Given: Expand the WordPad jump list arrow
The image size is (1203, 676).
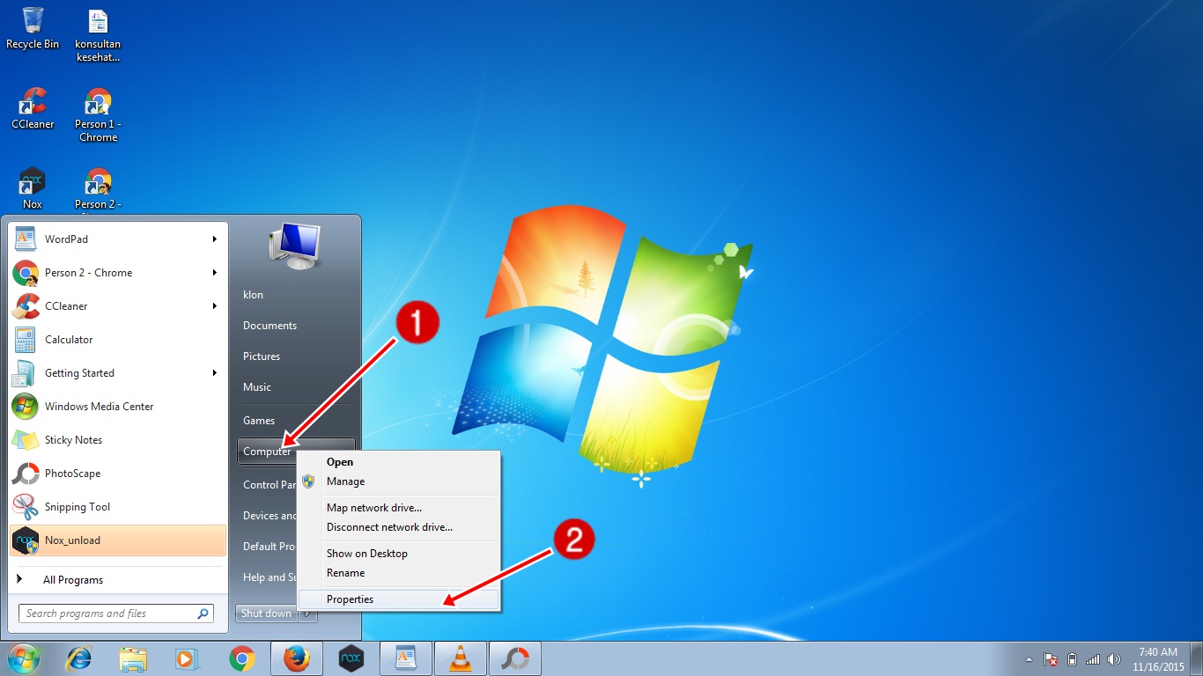Looking at the screenshot, I should tap(214, 239).
